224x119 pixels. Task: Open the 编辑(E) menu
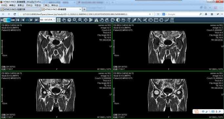coord(12,5)
